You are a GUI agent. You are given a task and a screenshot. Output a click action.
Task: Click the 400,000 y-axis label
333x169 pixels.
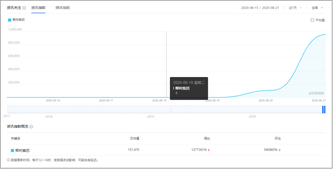point(14,69)
